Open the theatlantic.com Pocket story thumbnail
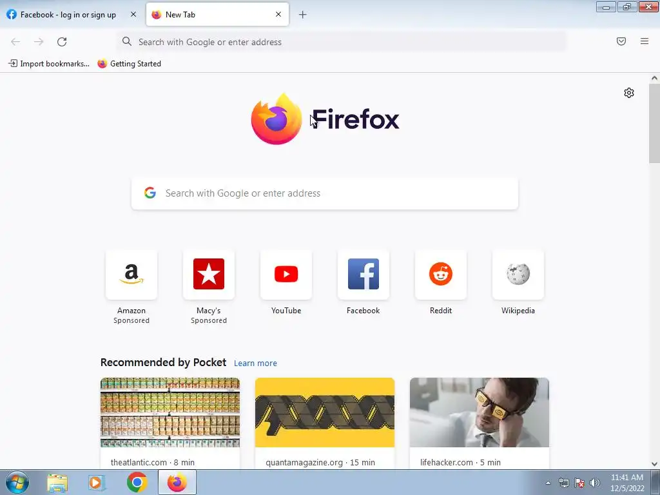This screenshot has width=660, height=495. click(170, 412)
